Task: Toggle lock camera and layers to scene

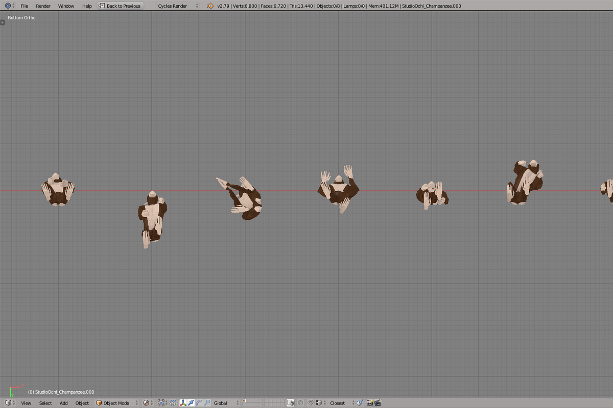Action: [x=290, y=403]
